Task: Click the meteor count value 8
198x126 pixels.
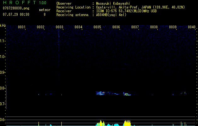Action: 45,14
